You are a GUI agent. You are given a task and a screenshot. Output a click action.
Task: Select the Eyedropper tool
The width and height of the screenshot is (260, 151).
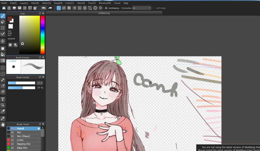pyautogui.click(x=3, y=119)
